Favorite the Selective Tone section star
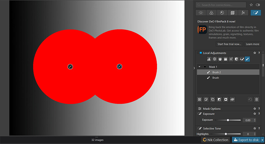265x144 pixels. [x=255, y=128]
